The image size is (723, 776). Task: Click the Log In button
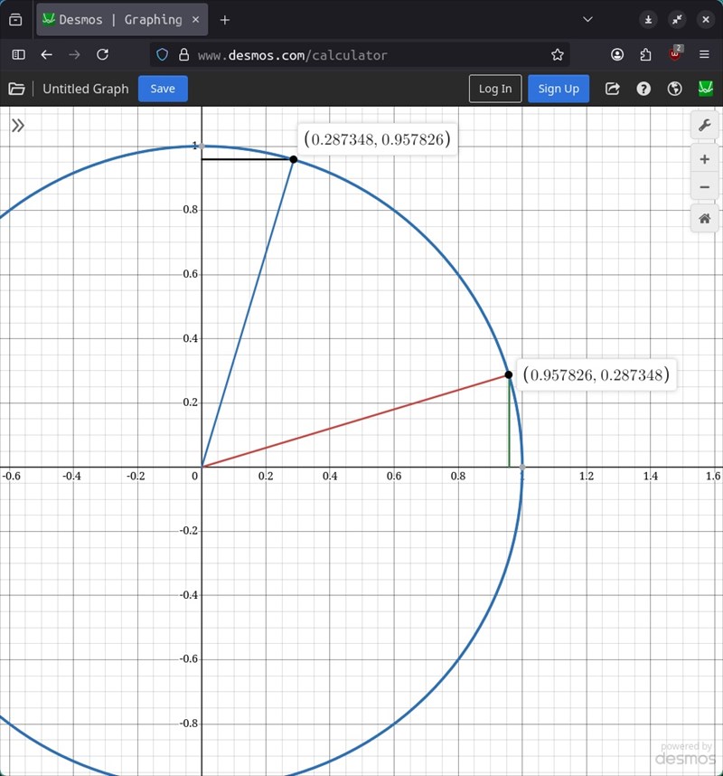495,89
